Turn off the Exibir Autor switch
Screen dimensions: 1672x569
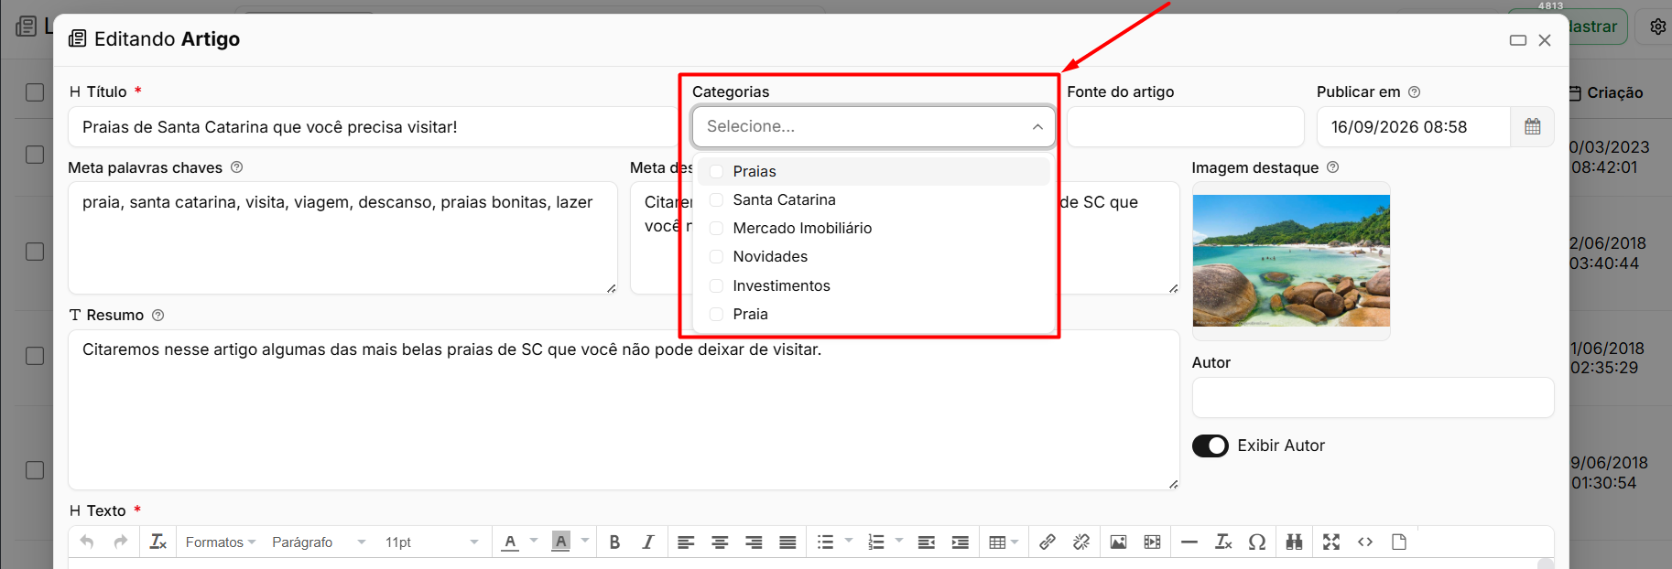(1211, 446)
